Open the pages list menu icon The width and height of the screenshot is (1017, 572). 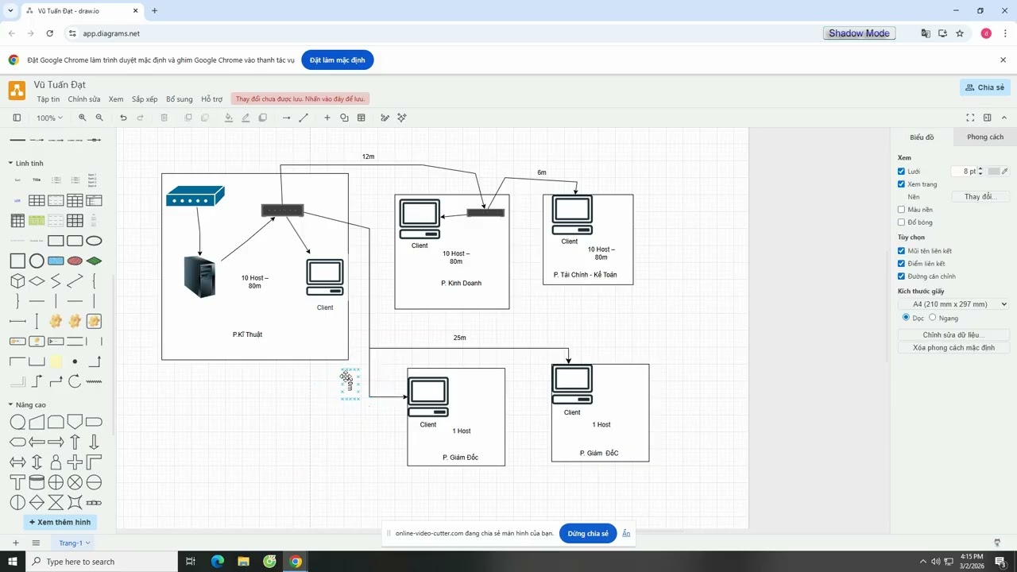[36, 543]
